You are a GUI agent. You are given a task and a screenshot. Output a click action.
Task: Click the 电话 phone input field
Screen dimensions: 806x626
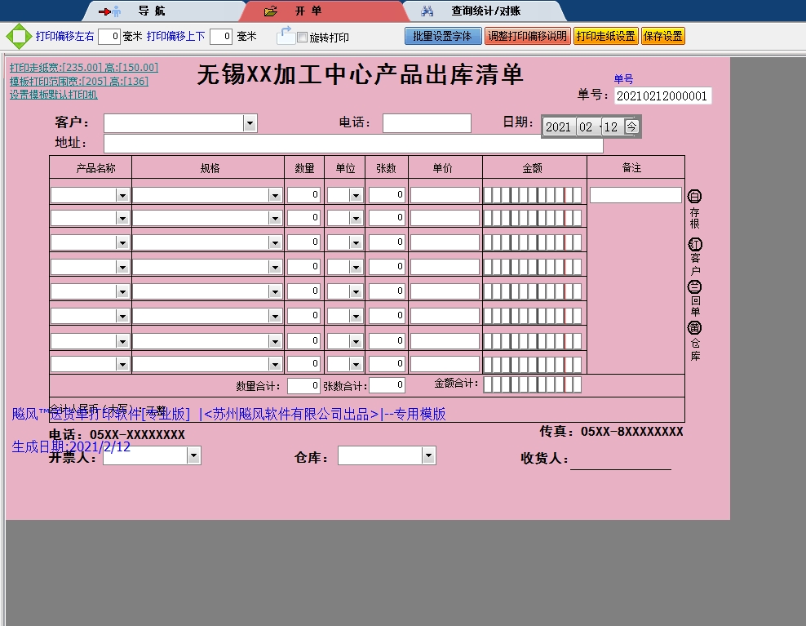tap(427, 123)
